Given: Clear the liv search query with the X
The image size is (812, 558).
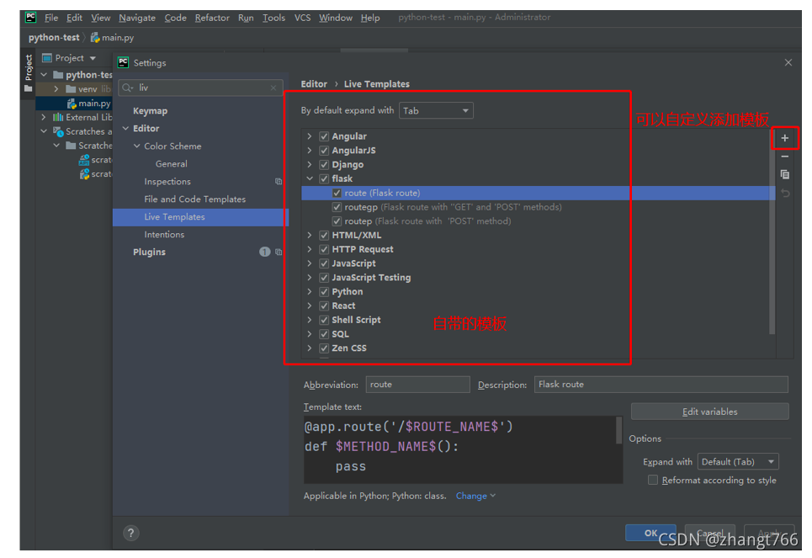Looking at the screenshot, I should 273,88.
